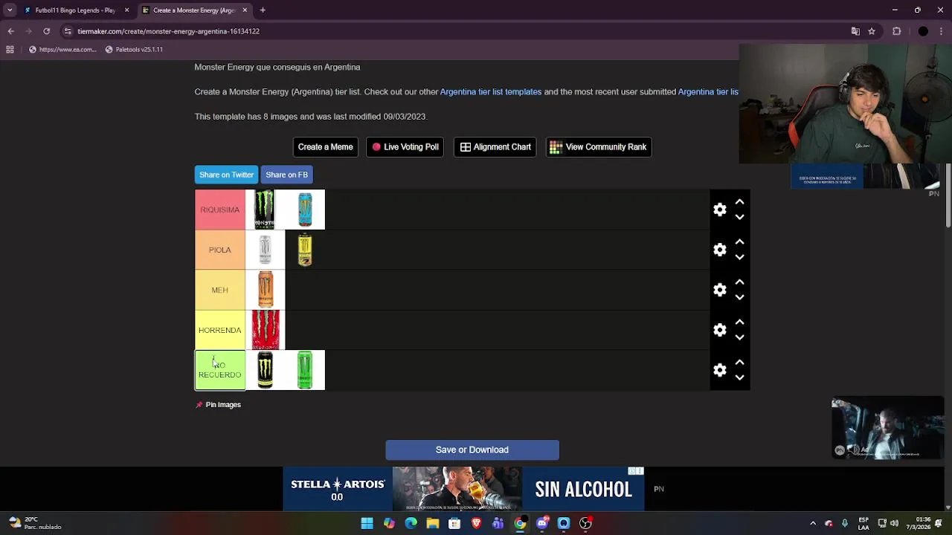Open the Alignment Chart
This screenshot has height=535, width=952.
tap(495, 147)
